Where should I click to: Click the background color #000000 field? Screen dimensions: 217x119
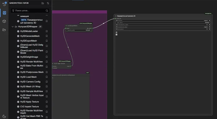click(163, 23)
